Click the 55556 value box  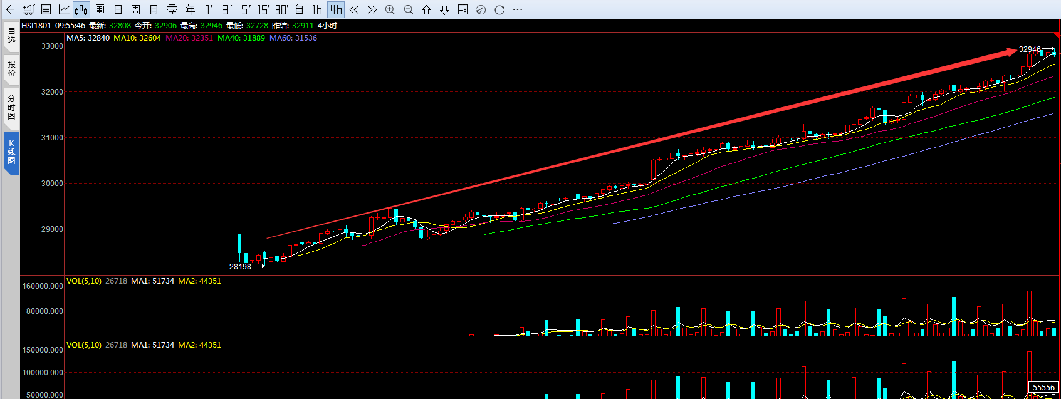coord(1043,388)
